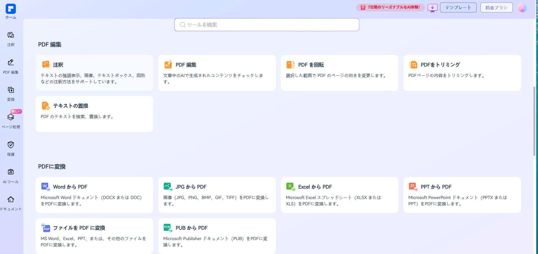This screenshot has width=538, height=254.
Task: Focus the ツールを検索 search field
Action: (x=267, y=25)
